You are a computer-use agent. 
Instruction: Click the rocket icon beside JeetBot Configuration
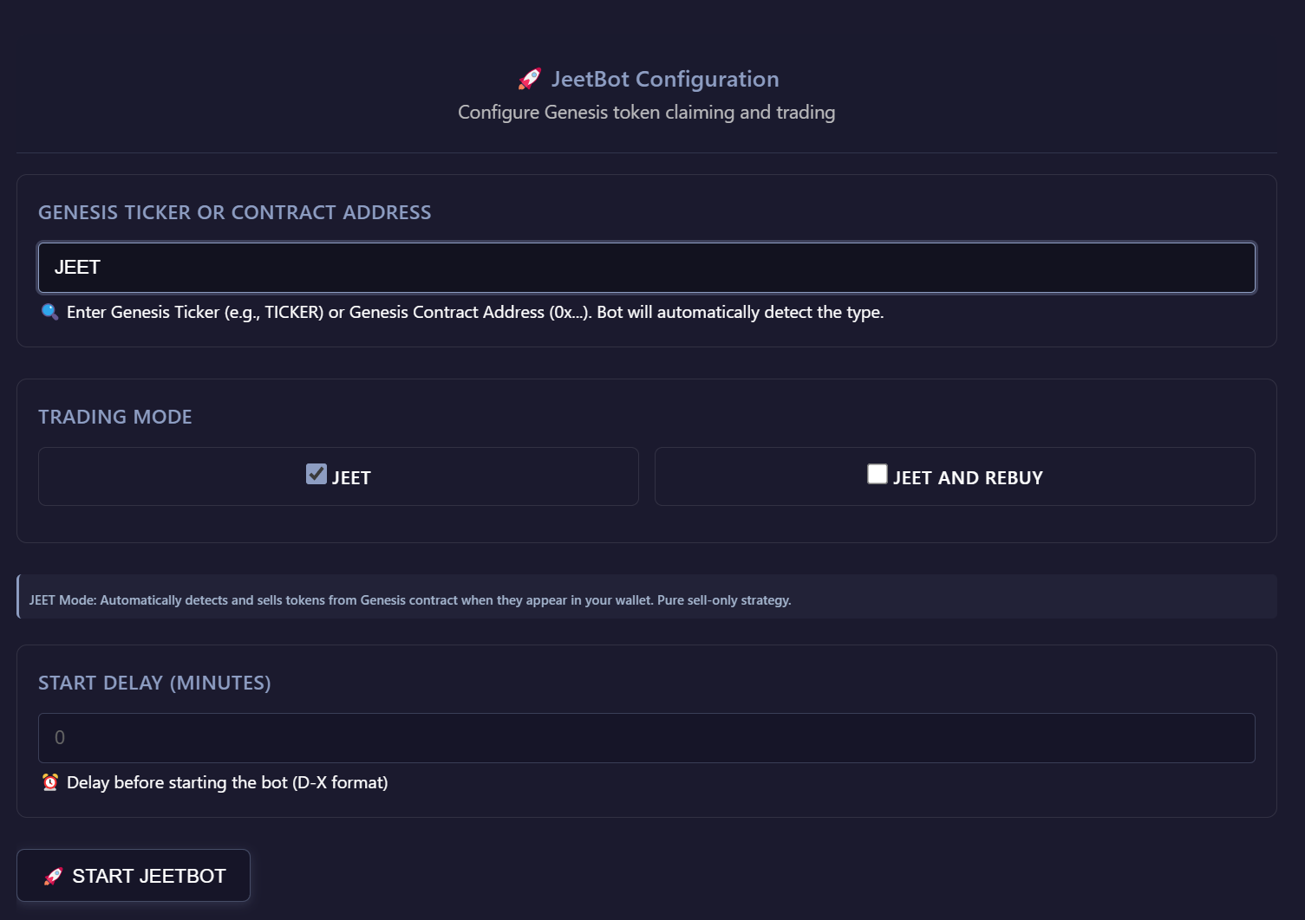530,79
